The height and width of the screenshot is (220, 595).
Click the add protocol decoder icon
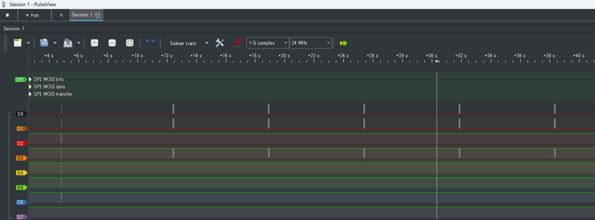tap(343, 43)
